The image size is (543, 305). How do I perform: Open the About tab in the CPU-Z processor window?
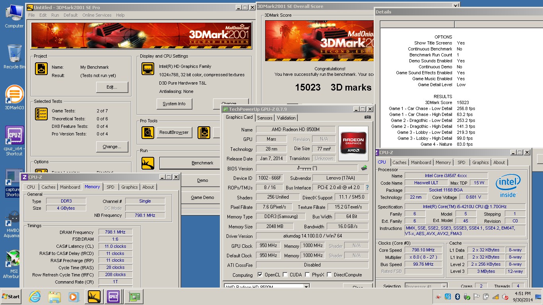coord(499,162)
